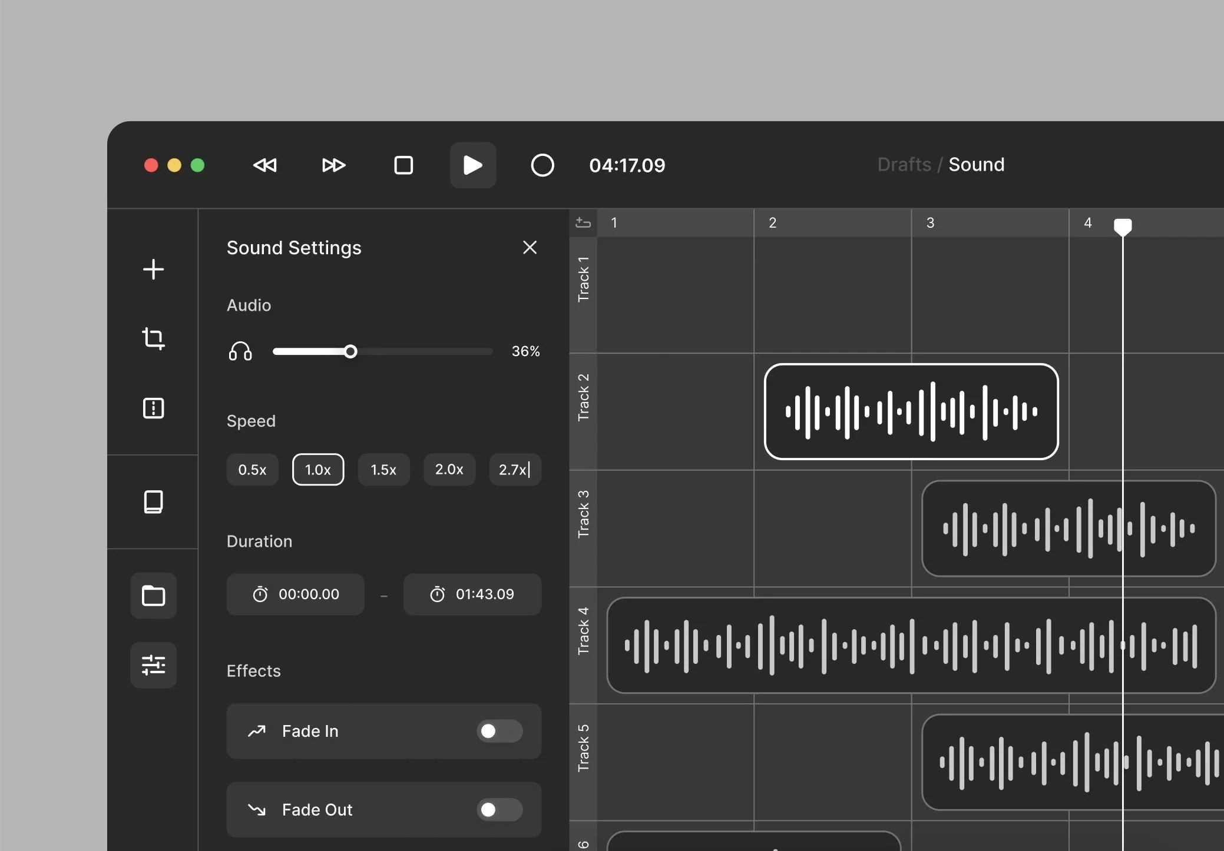The height and width of the screenshot is (851, 1224).
Task: Open the captions panel icon in the sidebar
Action: tap(153, 408)
